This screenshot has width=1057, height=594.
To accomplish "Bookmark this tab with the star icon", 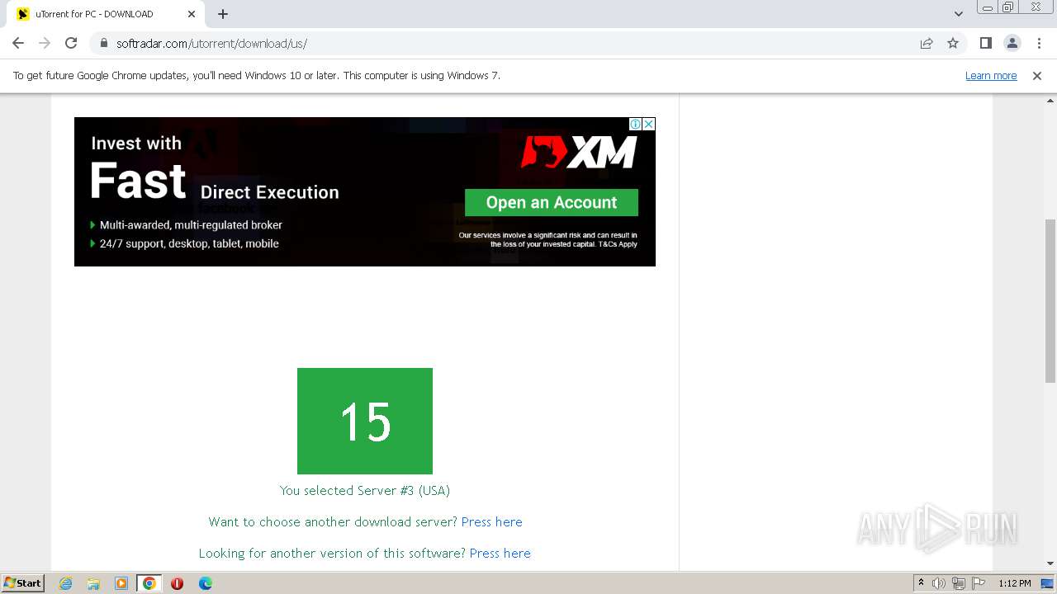I will [x=953, y=43].
